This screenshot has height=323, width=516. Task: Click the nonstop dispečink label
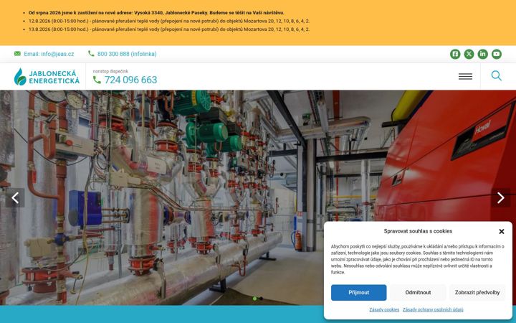click(110, 71)
